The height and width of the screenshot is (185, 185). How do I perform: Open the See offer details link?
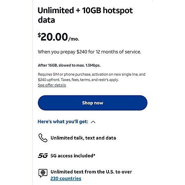coord(52,85)
